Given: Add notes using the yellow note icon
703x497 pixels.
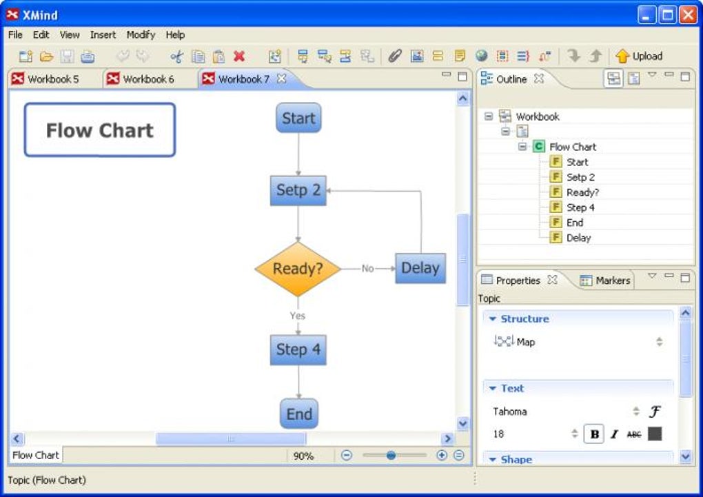Looking at the screenshot, I should pos(460,56).
